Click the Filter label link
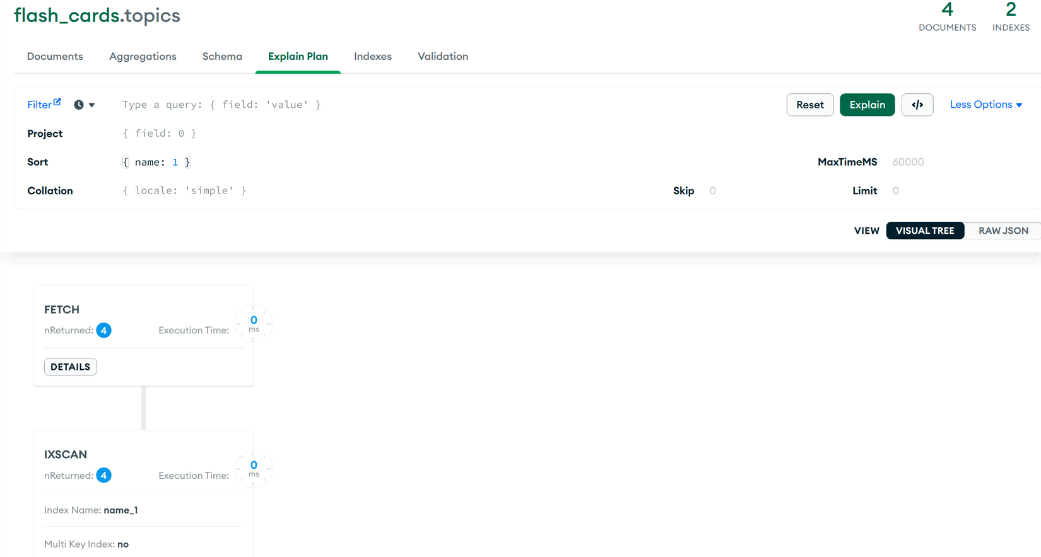The image size is (1041, 557). pos(39,105)
